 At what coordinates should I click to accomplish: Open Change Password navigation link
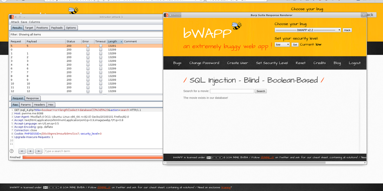point(204,63)
